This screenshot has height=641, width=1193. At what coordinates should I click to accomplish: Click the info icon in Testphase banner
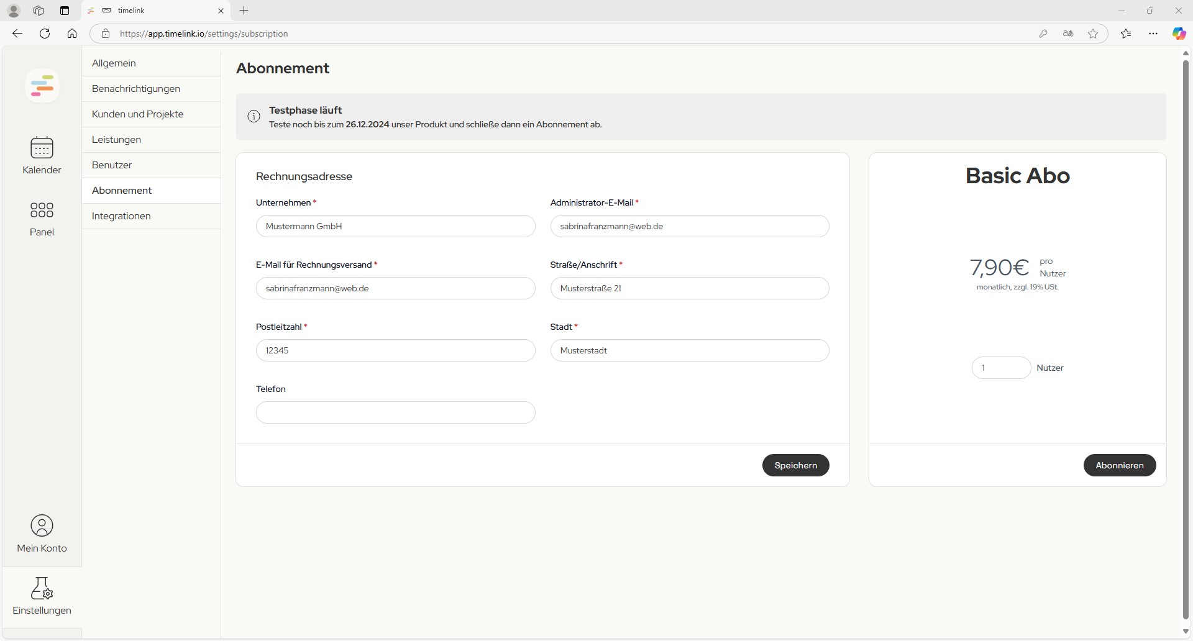click(254, 116)
